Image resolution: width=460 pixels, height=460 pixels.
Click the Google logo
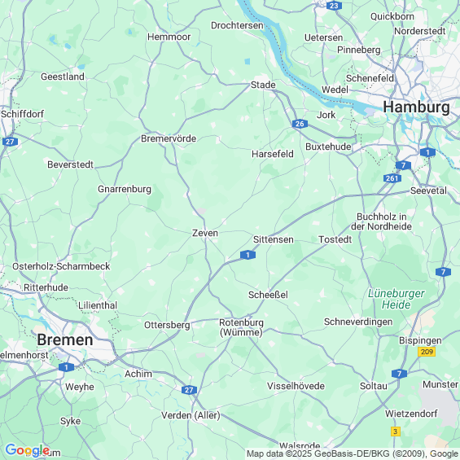coord(28,450)
